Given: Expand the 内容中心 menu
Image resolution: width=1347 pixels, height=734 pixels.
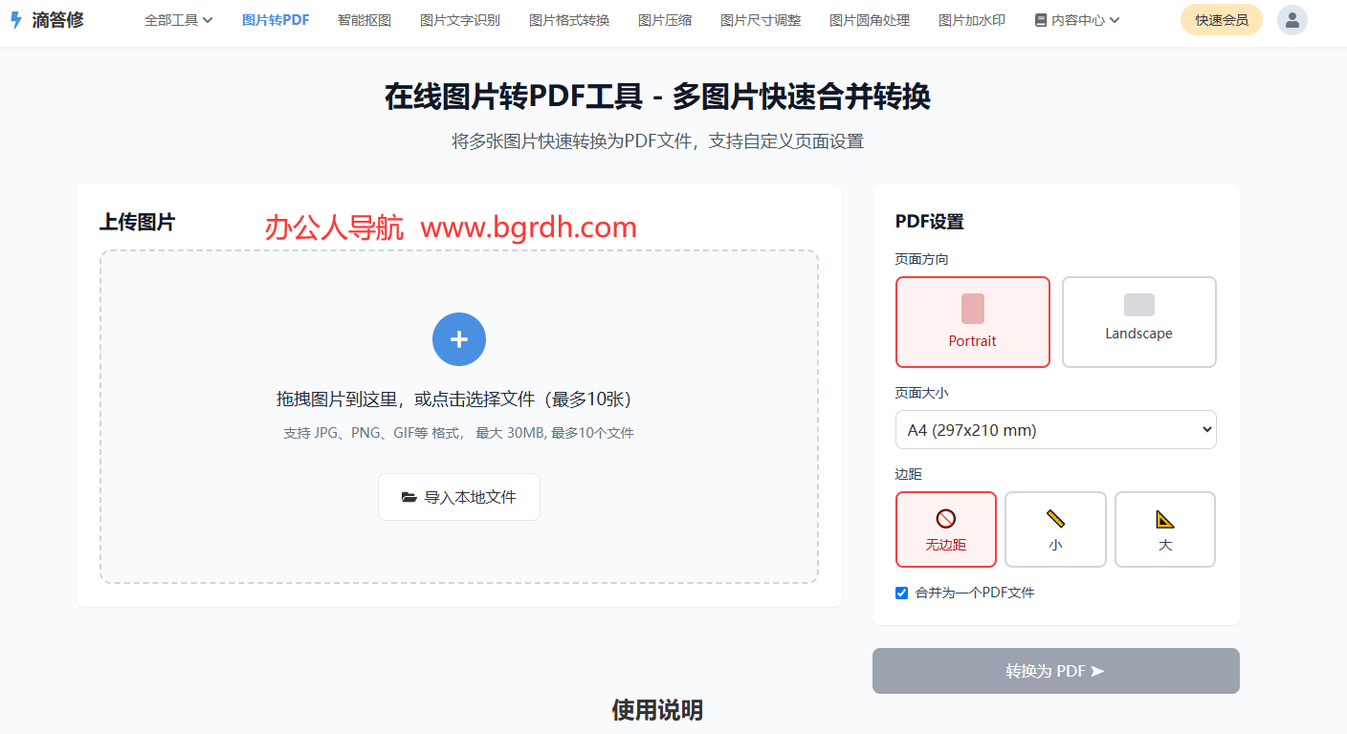Looking at the screenshot, I should coord(1077,20).
